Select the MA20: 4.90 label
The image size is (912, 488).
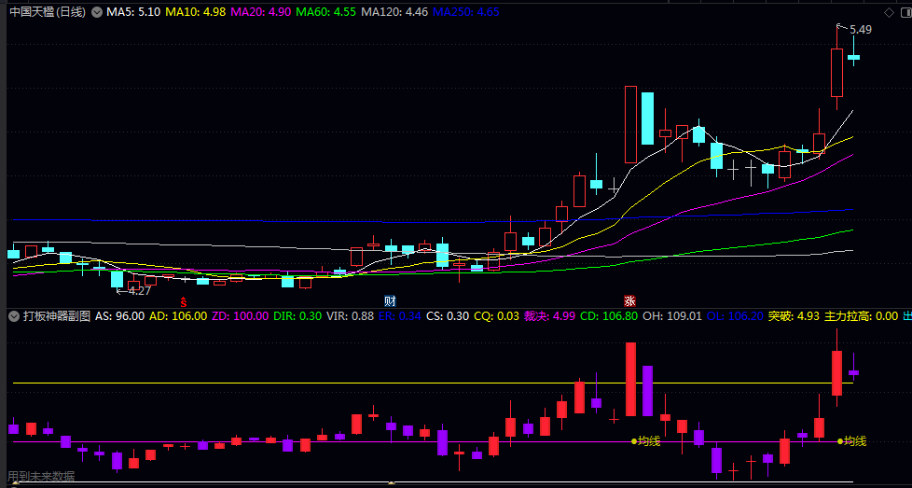tap(261, 12)
